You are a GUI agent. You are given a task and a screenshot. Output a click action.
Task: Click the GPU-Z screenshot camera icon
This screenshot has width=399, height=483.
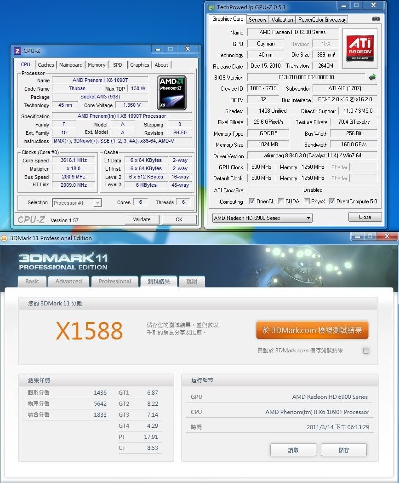pos(376,19)
